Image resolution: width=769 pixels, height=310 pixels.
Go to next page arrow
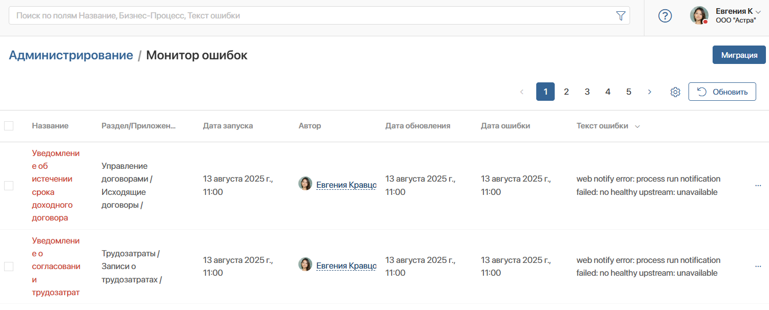click(650, 92)
